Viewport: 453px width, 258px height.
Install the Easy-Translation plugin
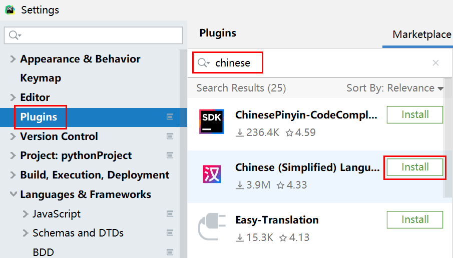415,219
